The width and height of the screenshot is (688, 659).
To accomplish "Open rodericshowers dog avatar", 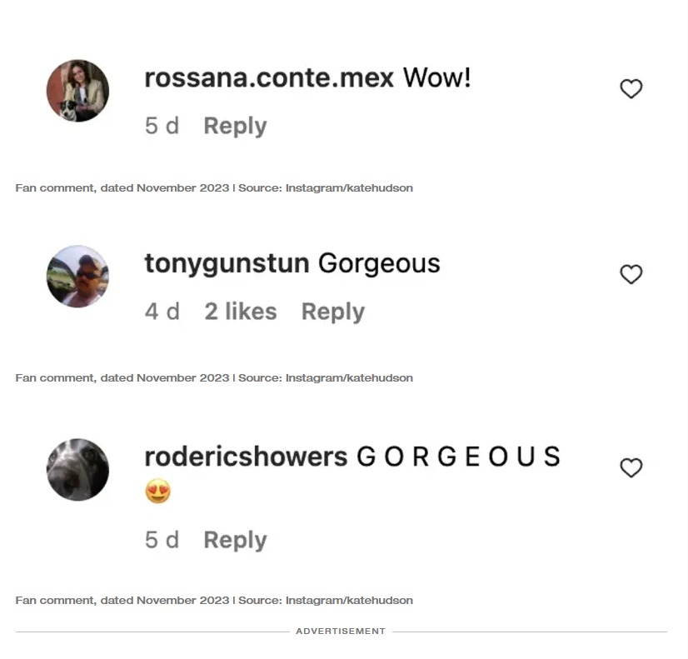I will pos(77,469).
